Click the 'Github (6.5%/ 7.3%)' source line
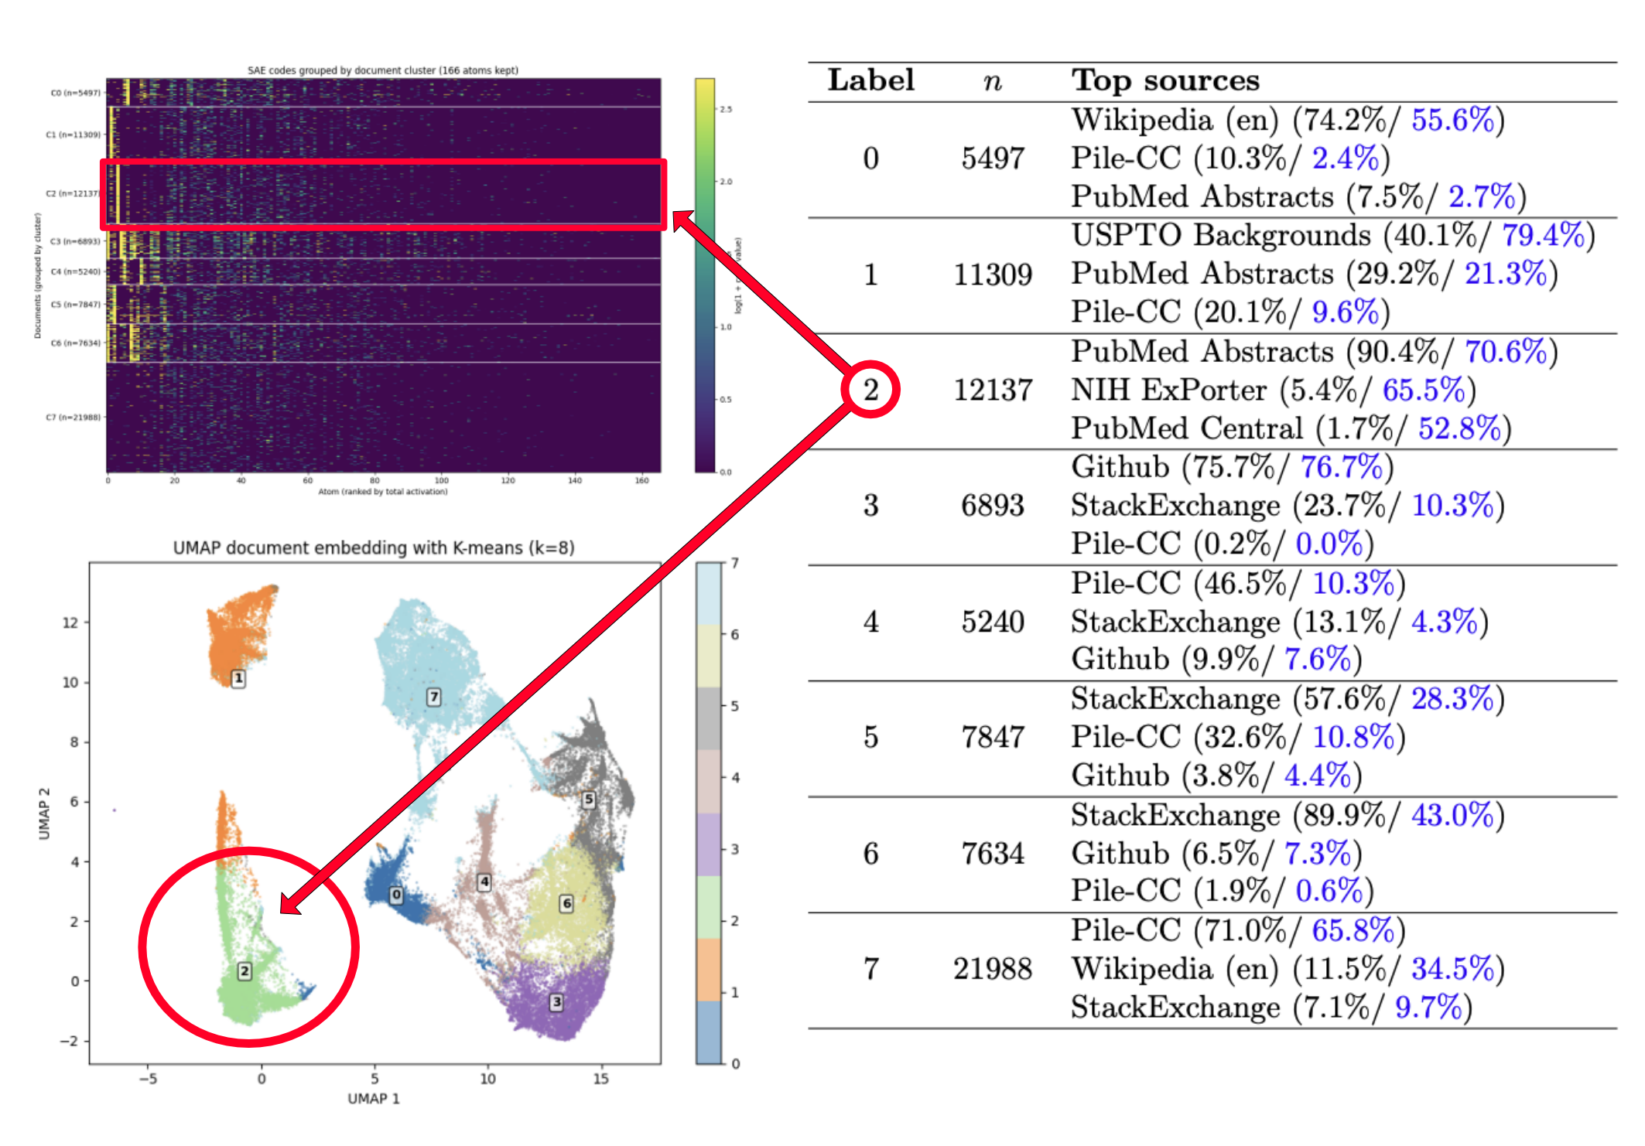The height and width of the screenshot is (1146, 1645). coord(1217,854)
